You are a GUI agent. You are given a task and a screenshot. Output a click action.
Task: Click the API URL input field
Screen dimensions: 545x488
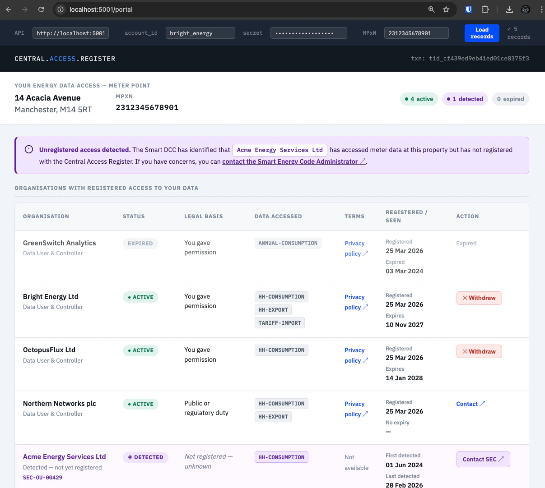pyautogui.click(x=70, y=33)
